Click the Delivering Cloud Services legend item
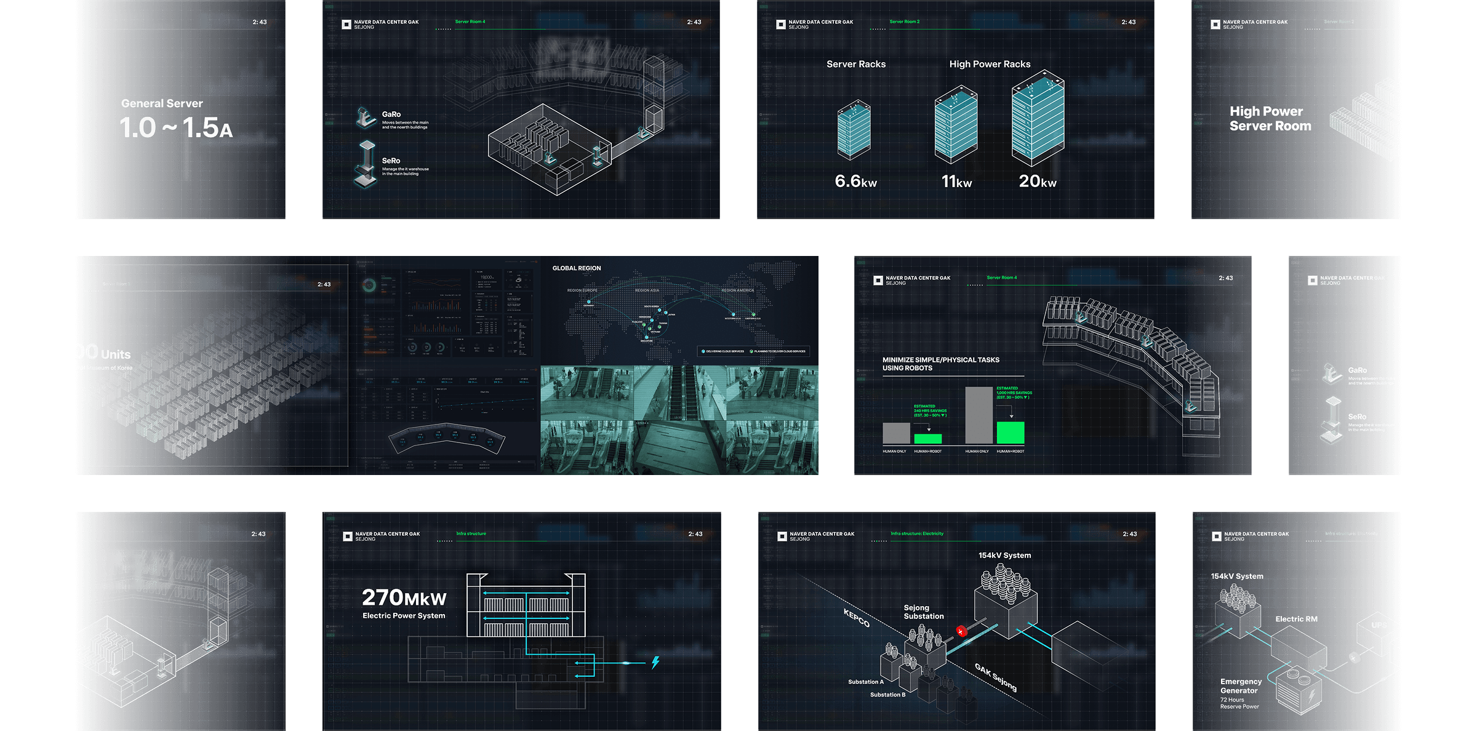This screenshot has height=731, width=1477. pyautogui.click(x=722, y=351)
